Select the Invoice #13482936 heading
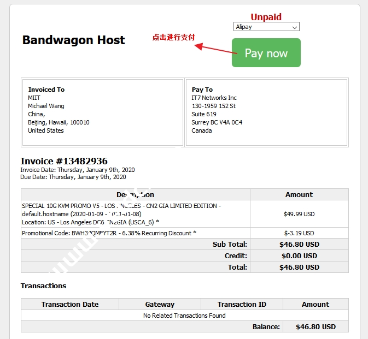The height and width of the screenshot is (339, 368). tap(64, 161)
